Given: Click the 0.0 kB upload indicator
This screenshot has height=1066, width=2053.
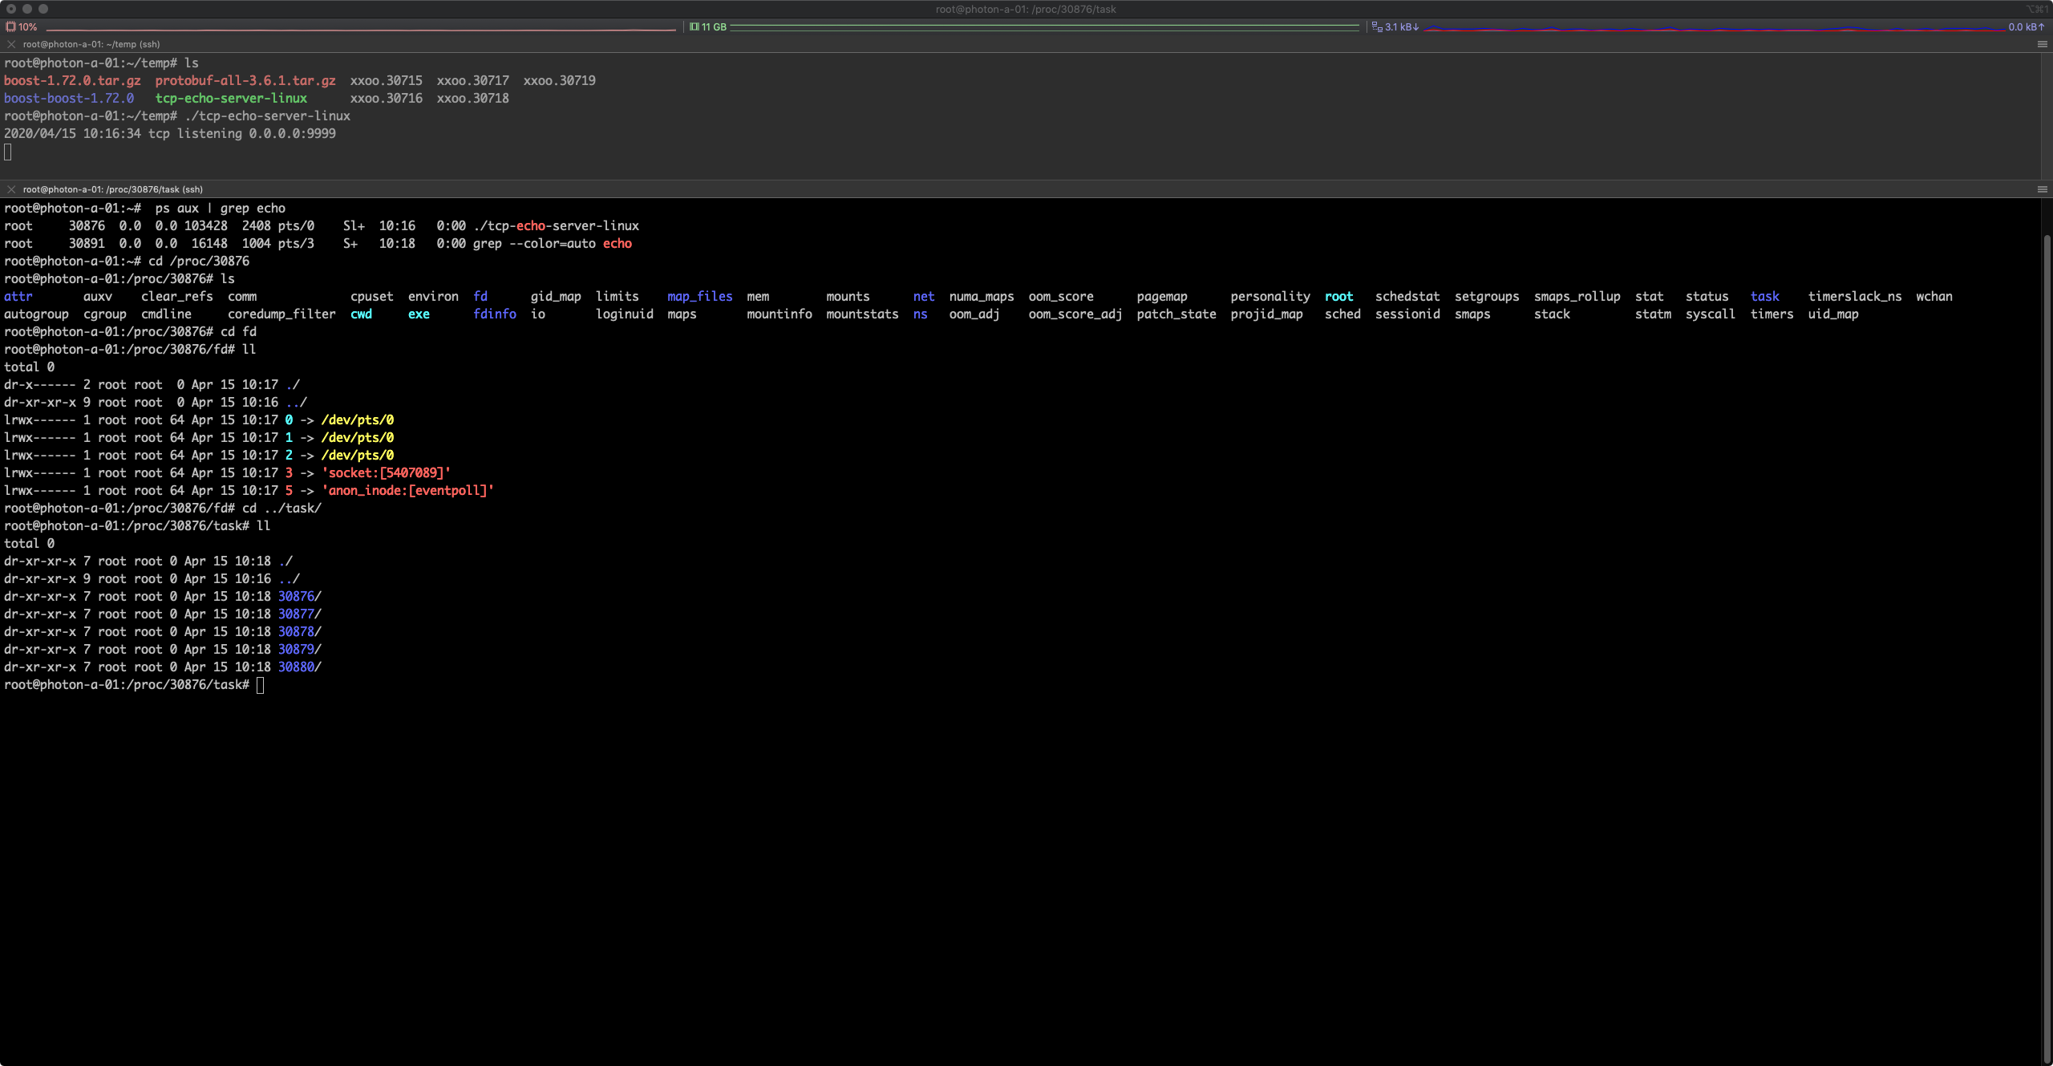Looking at the screenshot, I should tap(2026, 26).
